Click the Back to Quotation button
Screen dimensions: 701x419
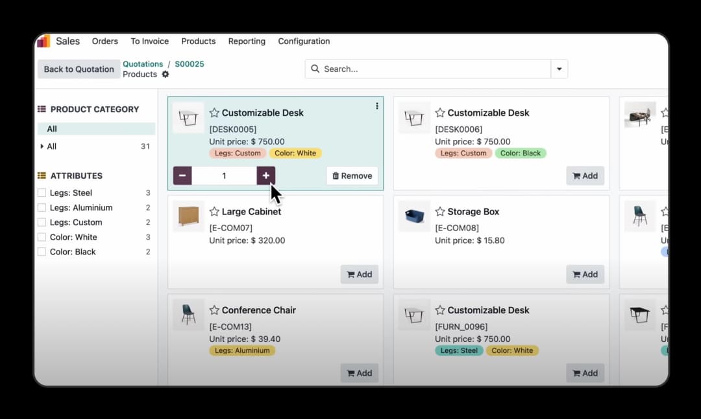(x=79, y=69)
